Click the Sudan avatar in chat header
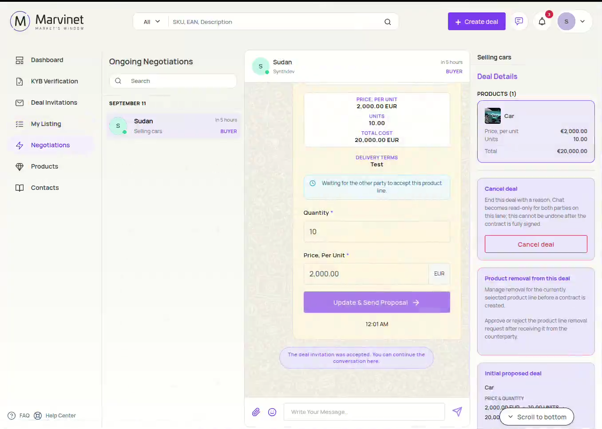 pos(261,66)
